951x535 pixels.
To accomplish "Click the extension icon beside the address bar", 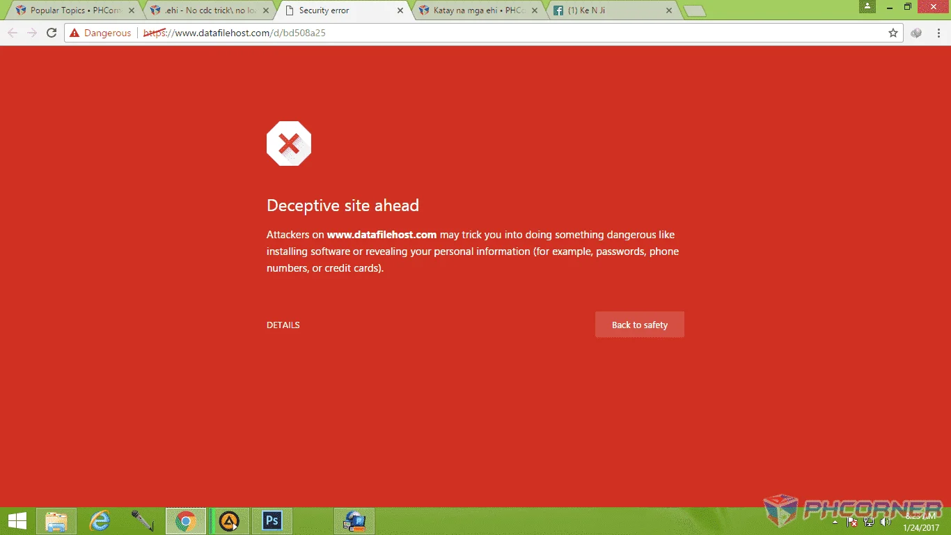I will [x=916, y=33].
